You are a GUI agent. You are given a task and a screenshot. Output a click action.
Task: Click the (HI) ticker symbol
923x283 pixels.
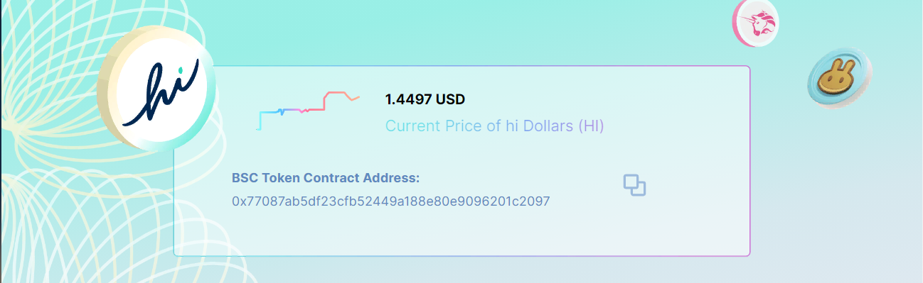[x=590, y=126]
